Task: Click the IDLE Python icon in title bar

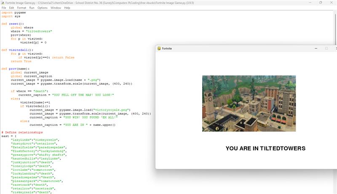Action: 3,3
